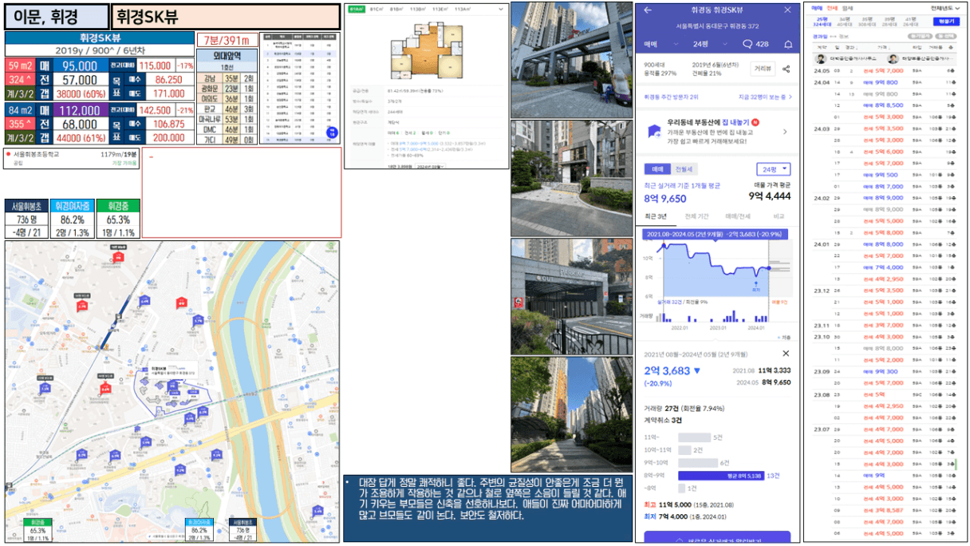Select the 39평 28세대 size tab
Viewport: 970px width, 546px height.
pyautogui.click(x=889, y=20)
